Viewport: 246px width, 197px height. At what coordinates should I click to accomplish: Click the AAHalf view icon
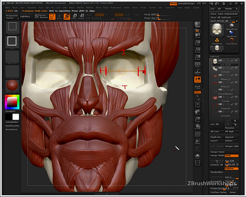pyautogui.click(x=197, y=57)
